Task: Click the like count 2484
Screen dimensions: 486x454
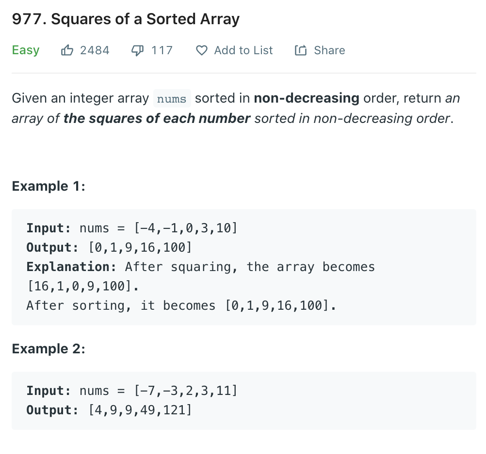Action: [x=95, y=50]
